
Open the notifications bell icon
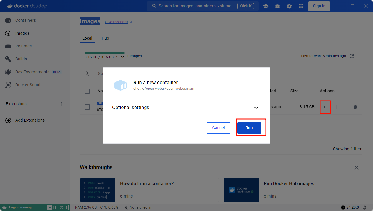click(x=365, y=207)
